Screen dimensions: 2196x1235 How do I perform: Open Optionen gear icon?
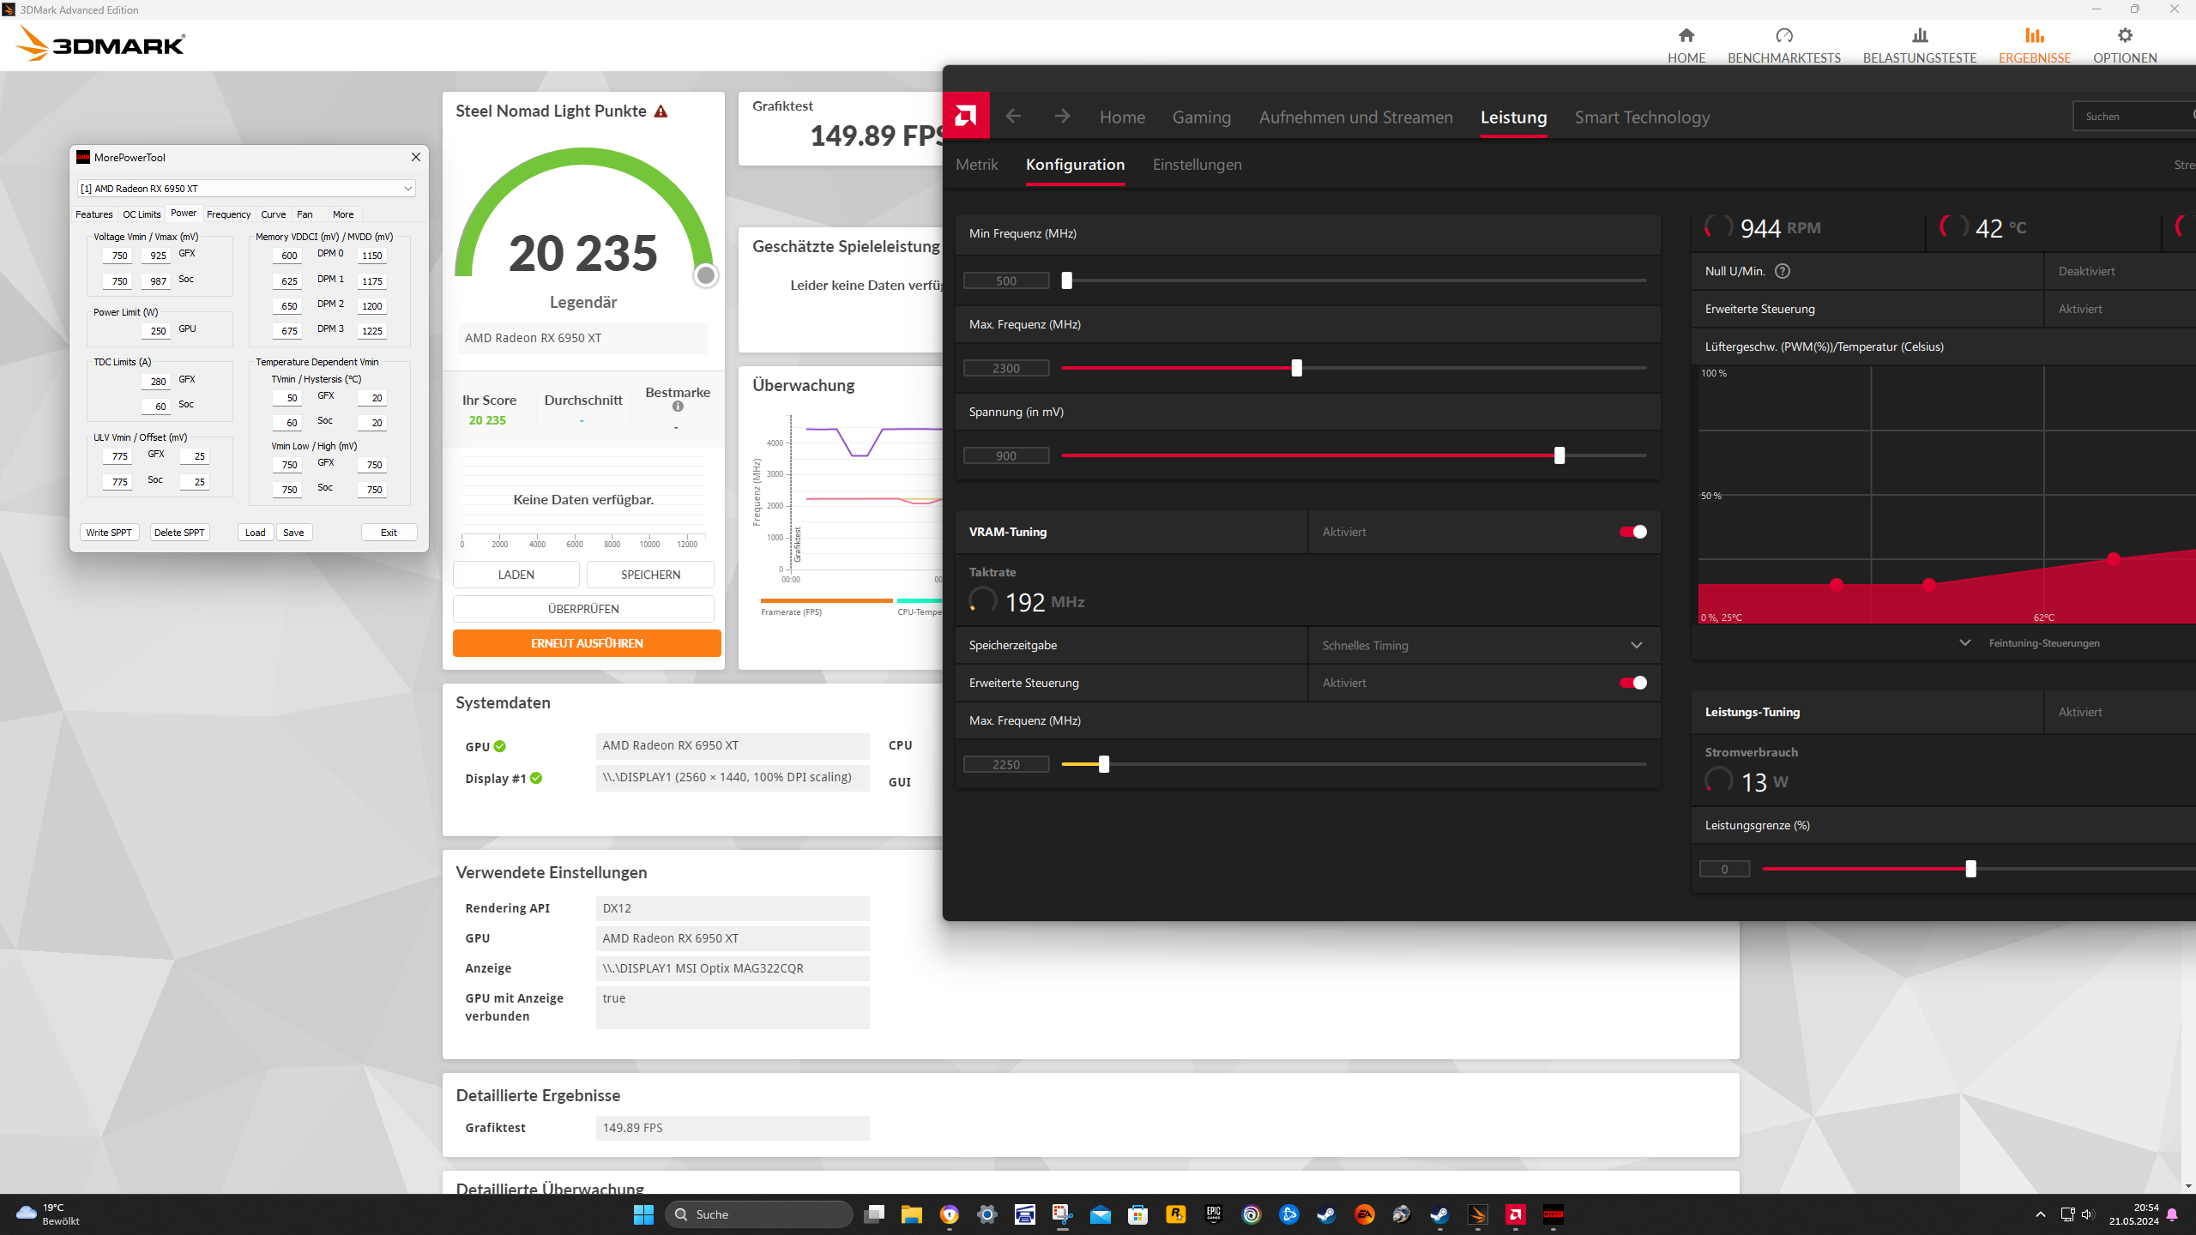[x=2124, y=36]
